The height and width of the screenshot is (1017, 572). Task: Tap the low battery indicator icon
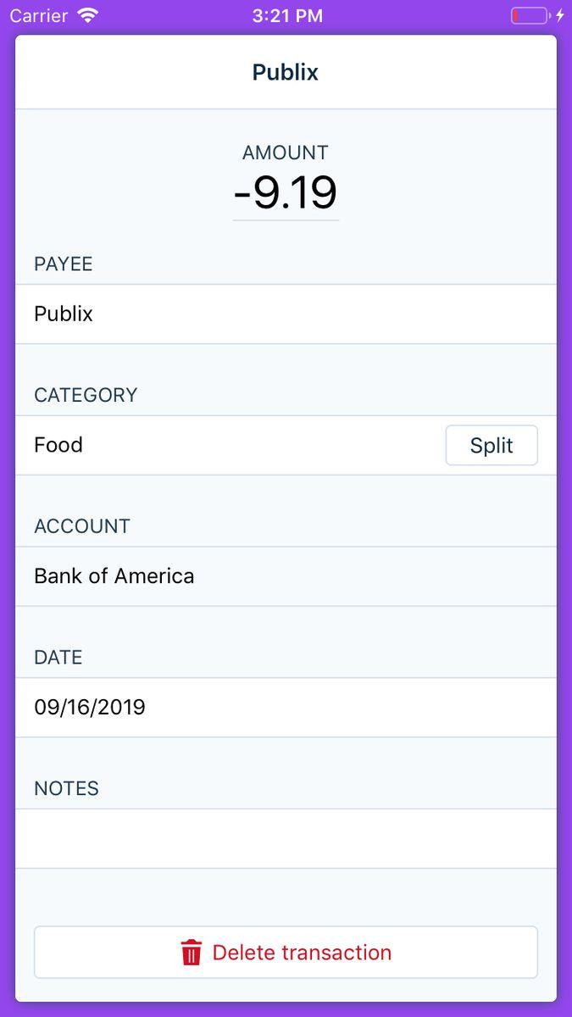530,15
